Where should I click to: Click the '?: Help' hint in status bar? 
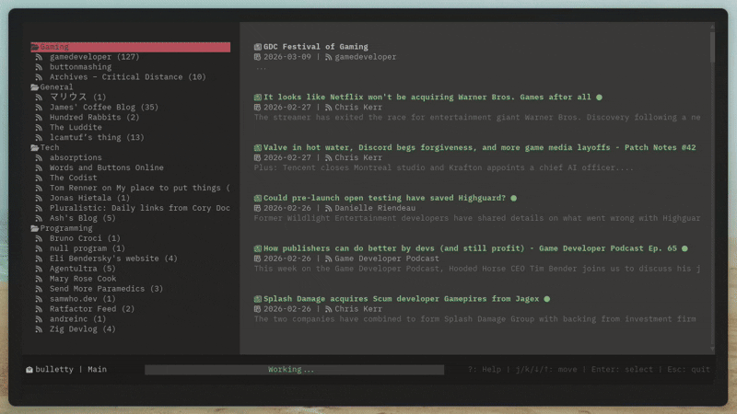485,370
